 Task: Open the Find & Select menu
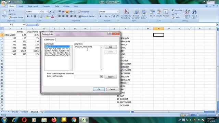coord(194,14)
